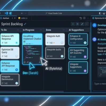Click the Kanban tab board icon
This screenshot has height=106, width=106.
1,18
